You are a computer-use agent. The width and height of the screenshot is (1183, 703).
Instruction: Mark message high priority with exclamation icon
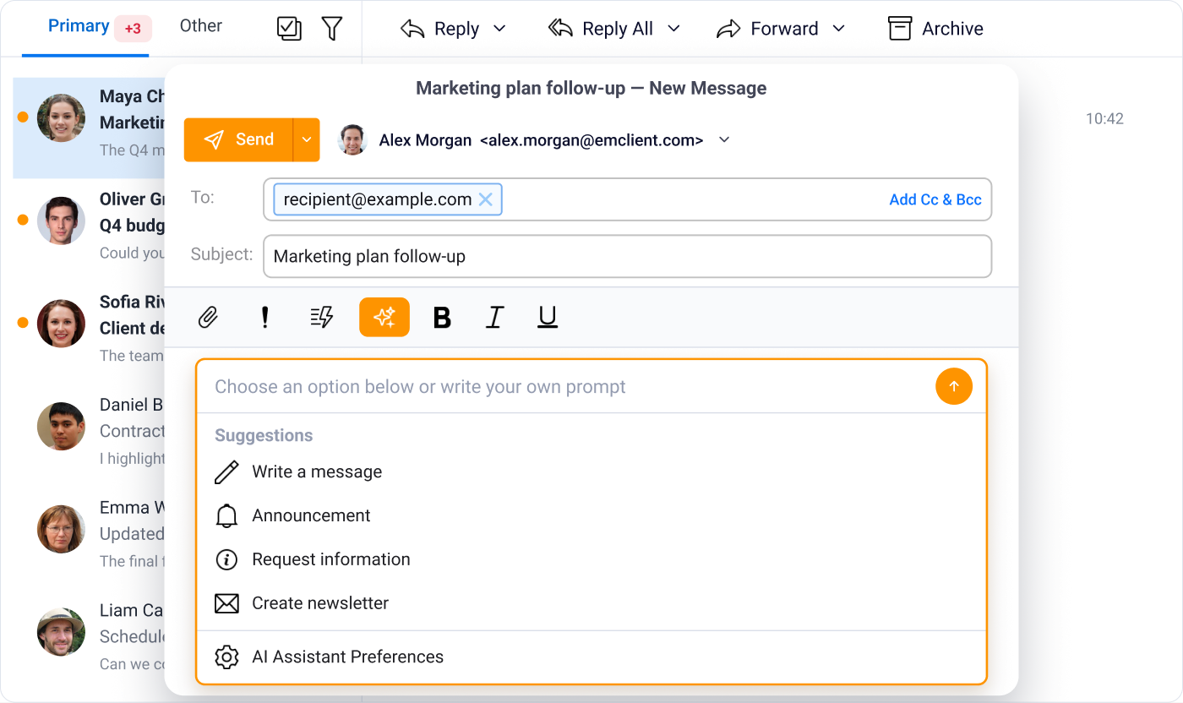click(x=264, y=318)
